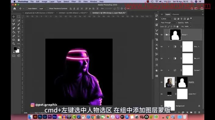215x120 pixels.
Task: Open the Opacity dropdown arrow
Action: (x=191, y=23)
